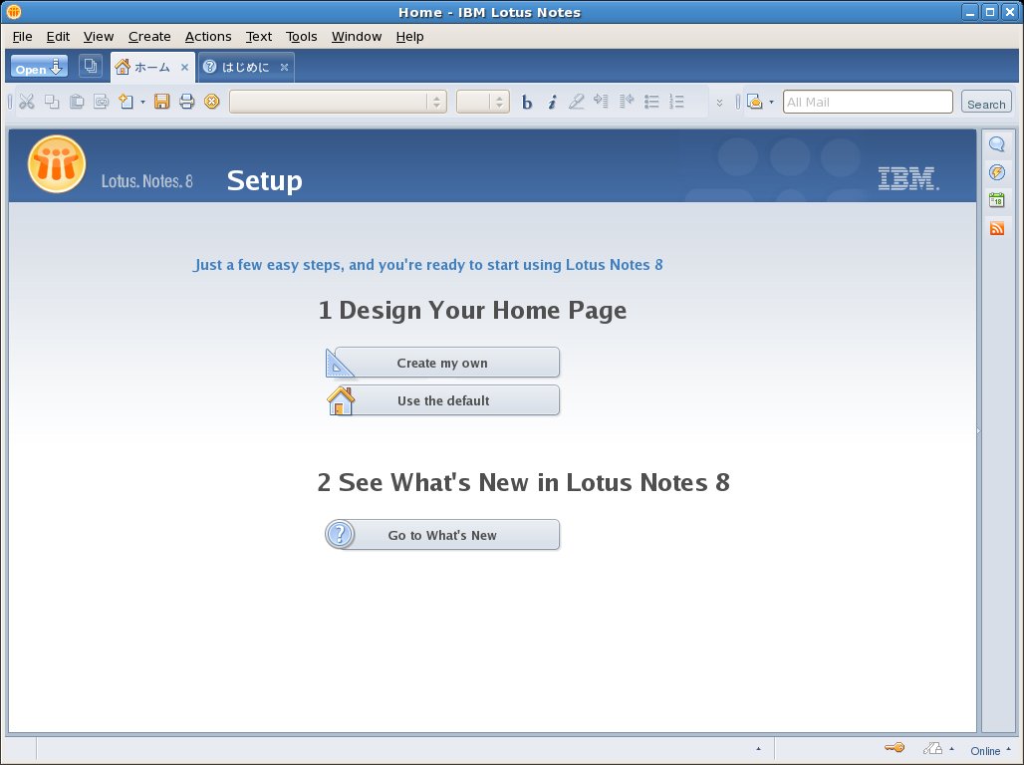Click the orange key security icon
1024x765 pixels.
(895, 748)
